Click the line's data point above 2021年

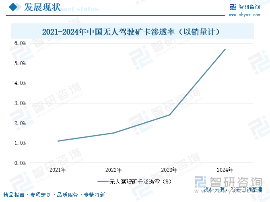point(58,141)
